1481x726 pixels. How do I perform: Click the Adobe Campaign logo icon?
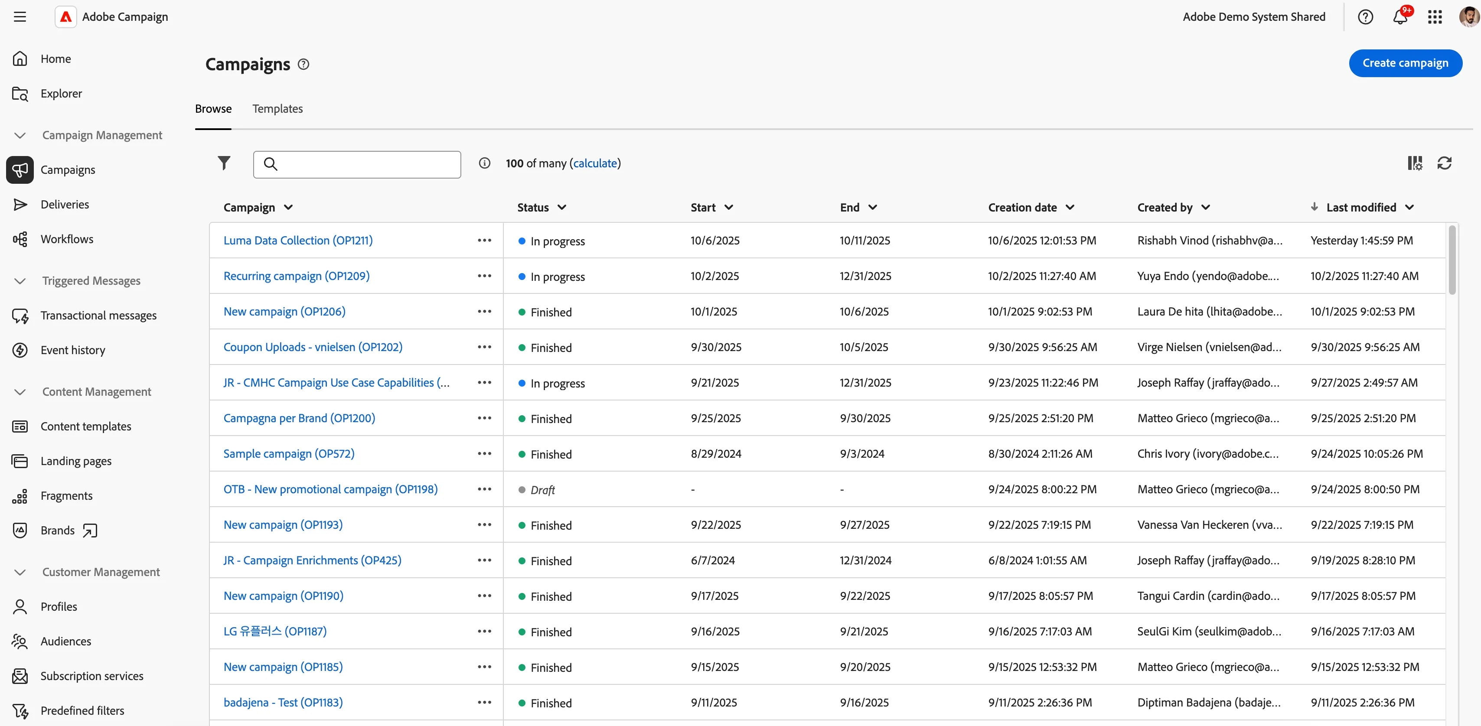coord(66,16)
